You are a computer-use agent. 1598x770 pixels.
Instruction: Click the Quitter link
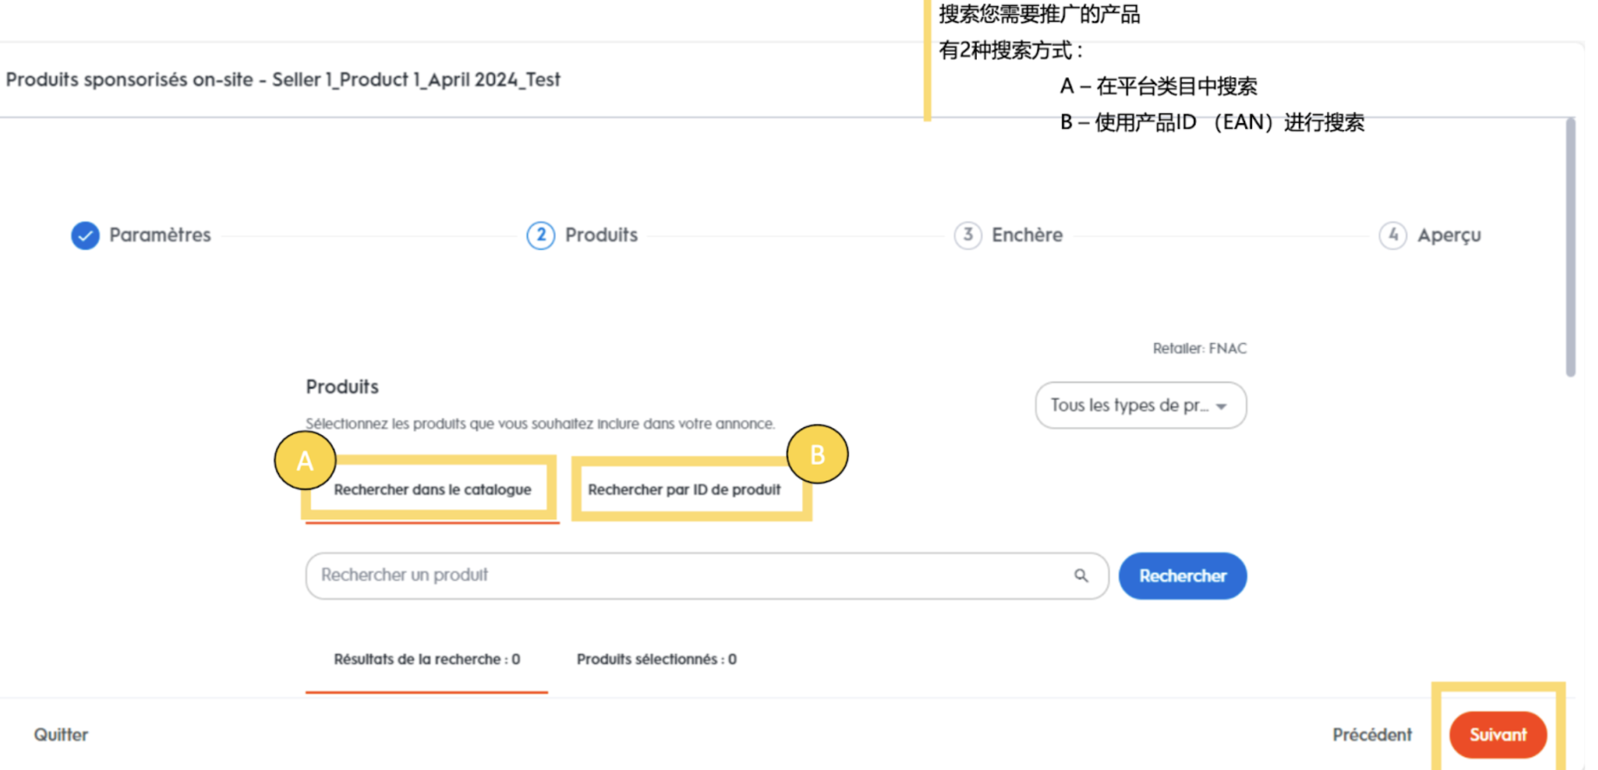coord(61,735)
